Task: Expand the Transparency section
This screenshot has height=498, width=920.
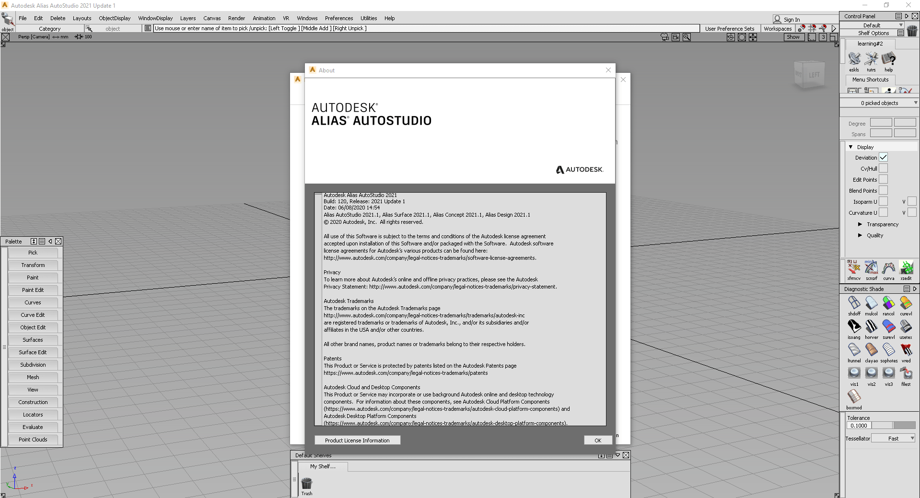Action: click(860, 224)
